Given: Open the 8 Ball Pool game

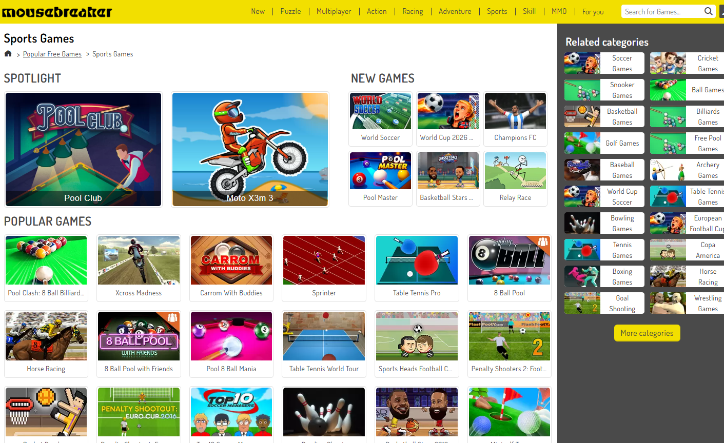Looking at the screenshot, I should pyautogui.click(x=510, y=268).
